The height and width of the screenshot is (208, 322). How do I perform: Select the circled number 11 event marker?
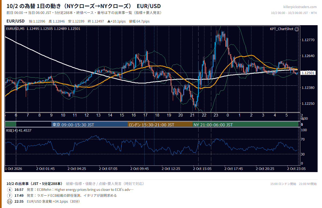10,202
